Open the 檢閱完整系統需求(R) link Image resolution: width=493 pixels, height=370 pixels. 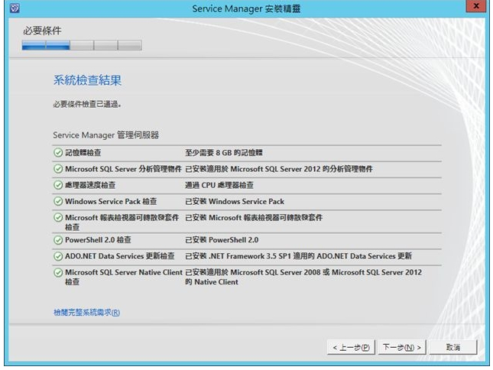click(x=87, y=313)
